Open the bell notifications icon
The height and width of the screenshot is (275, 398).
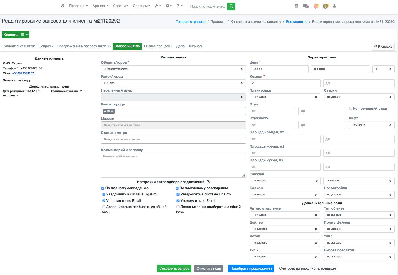point(316,6)
